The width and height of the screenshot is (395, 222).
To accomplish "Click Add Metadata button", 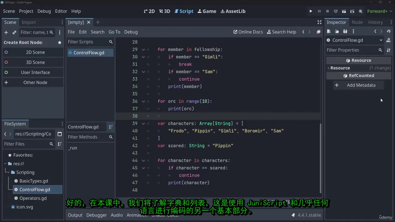I will 359,85.
